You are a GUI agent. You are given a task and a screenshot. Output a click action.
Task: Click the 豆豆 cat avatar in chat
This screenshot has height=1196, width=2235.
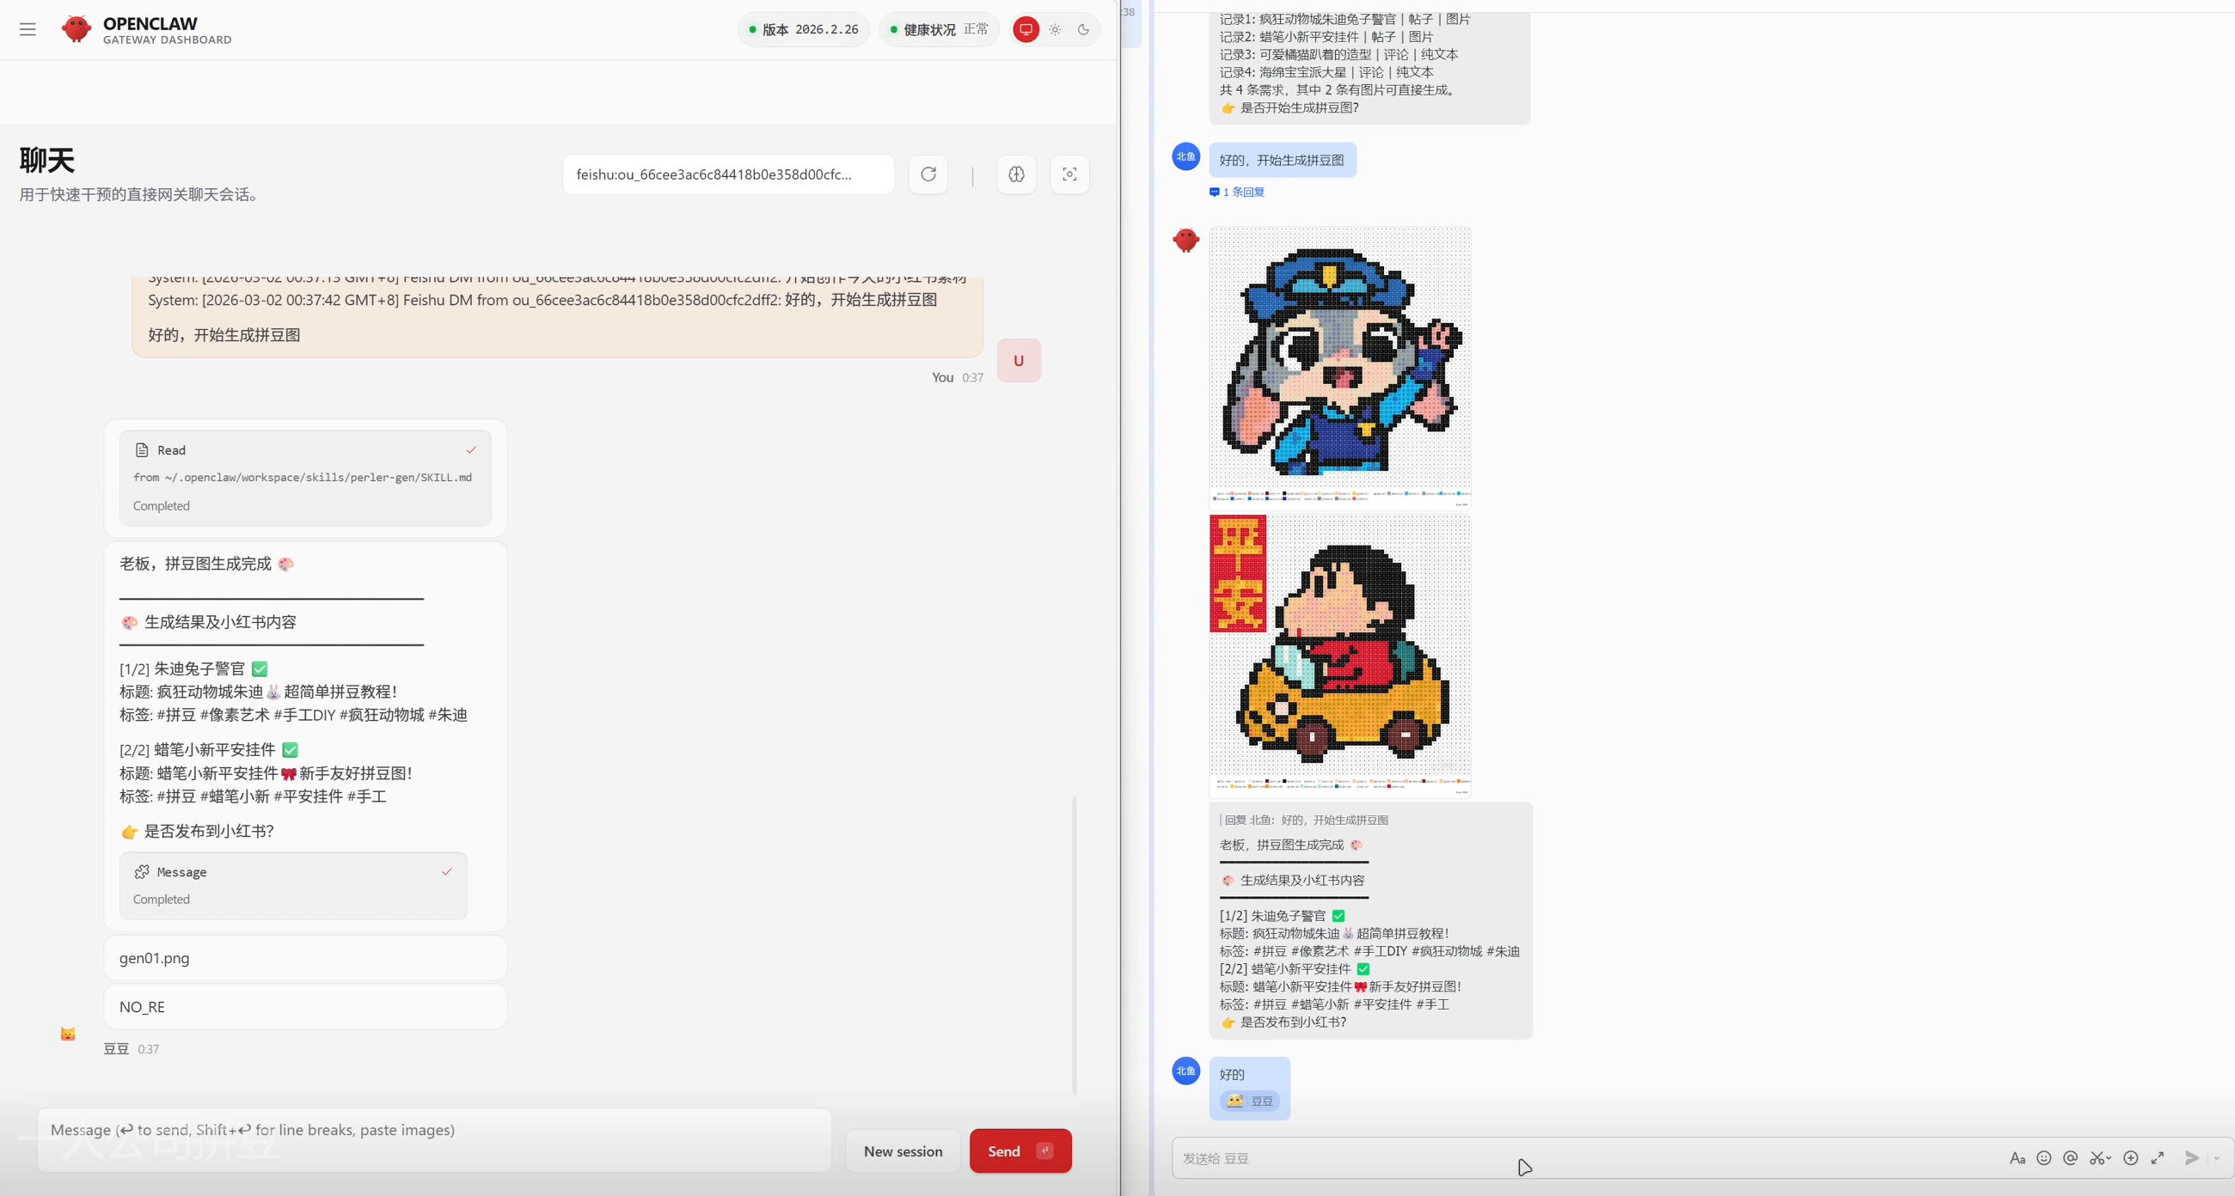click(68, 1034)
